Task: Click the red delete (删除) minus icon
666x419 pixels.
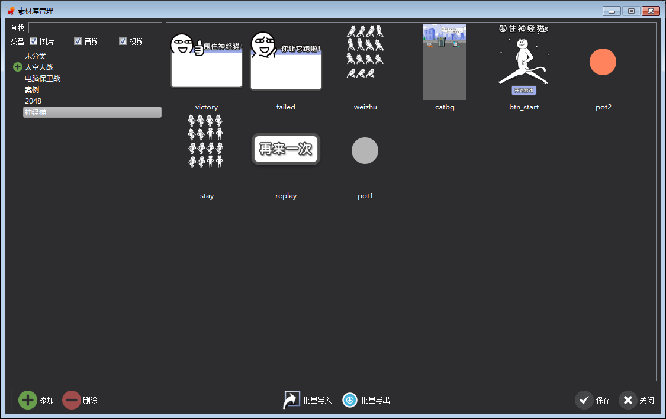Action: [x=71, y=400]
